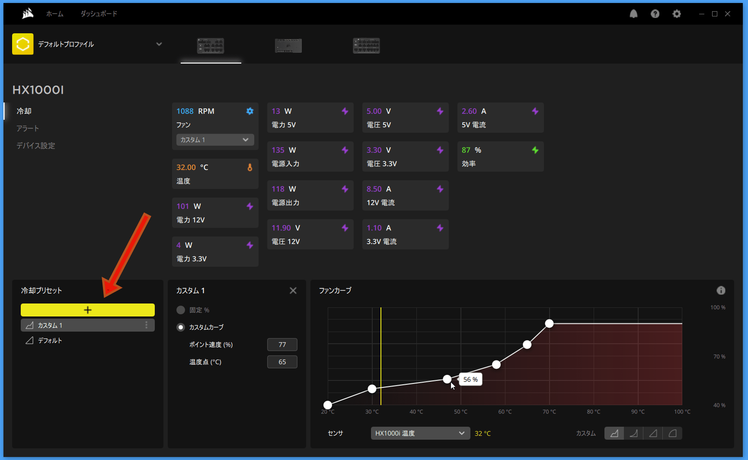Select the fan curve point at 70 °C
The width and height of the screenshot is (748, 460).
point(549,323)
